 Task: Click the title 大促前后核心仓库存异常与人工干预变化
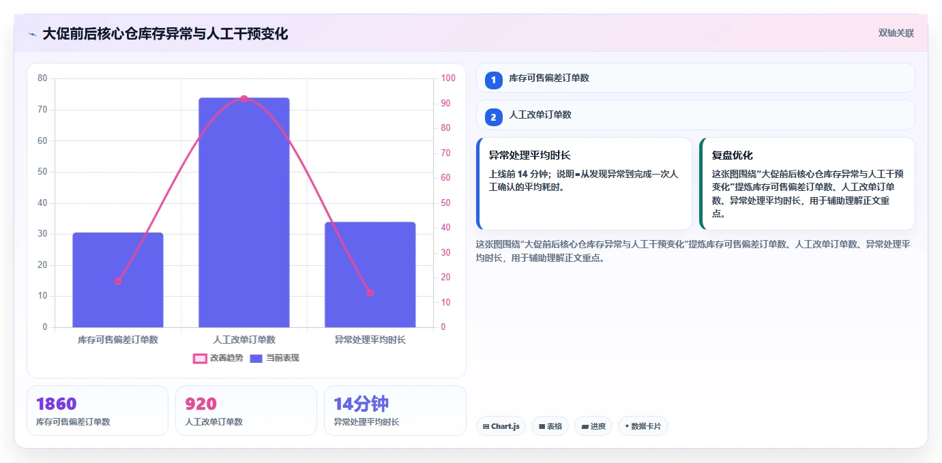165,33
